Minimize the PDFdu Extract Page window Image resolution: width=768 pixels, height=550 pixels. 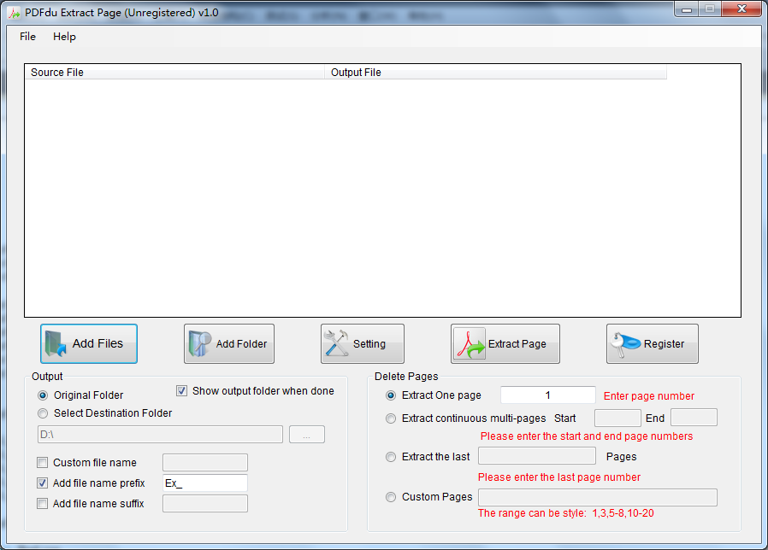[x=686, y=9]
